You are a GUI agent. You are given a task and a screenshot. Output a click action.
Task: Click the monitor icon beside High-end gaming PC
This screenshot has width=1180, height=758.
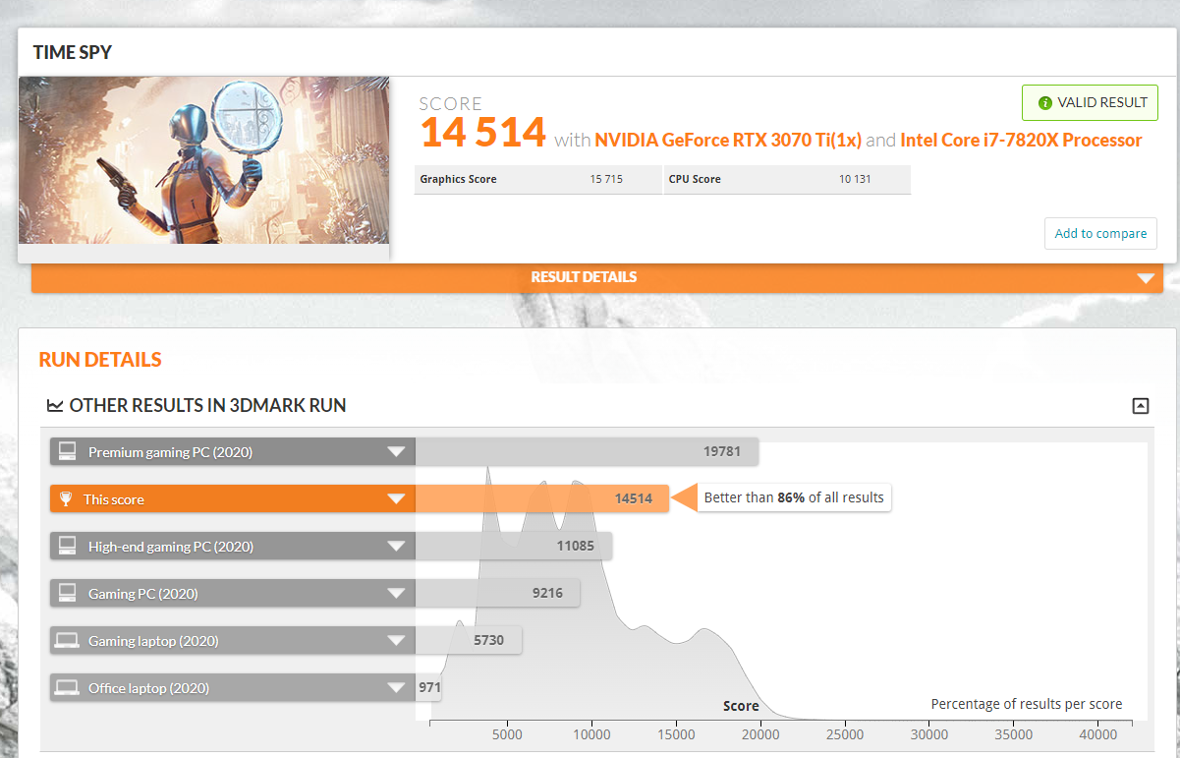tap(67, 547)
